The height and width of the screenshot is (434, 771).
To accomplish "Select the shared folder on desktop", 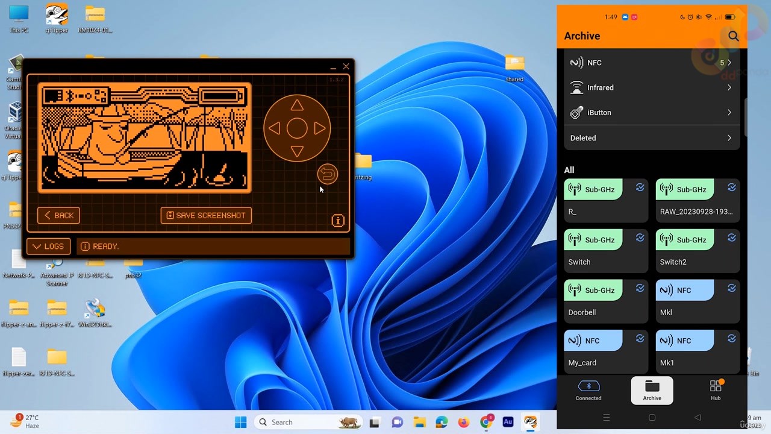I will (x=514, y=69).
